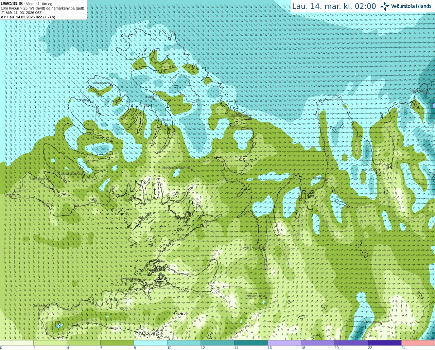The height and width of the screenshot is (350, 435).
Task: Click the Bergstaðir station label
Action: coord(368,170)
